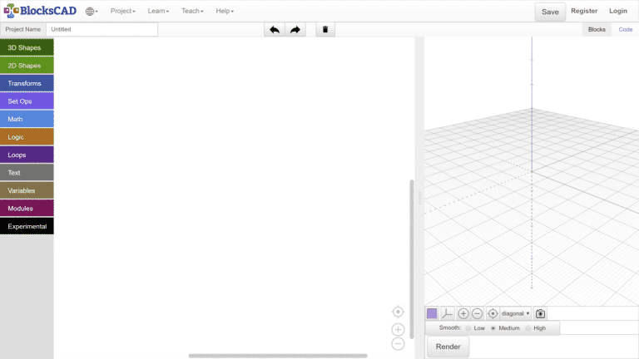Open the diagonal view dropdown

tap(515, 313)
